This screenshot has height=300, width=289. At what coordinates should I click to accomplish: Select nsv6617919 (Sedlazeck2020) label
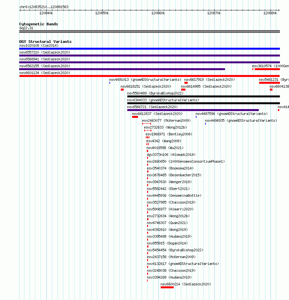(209, 80)
